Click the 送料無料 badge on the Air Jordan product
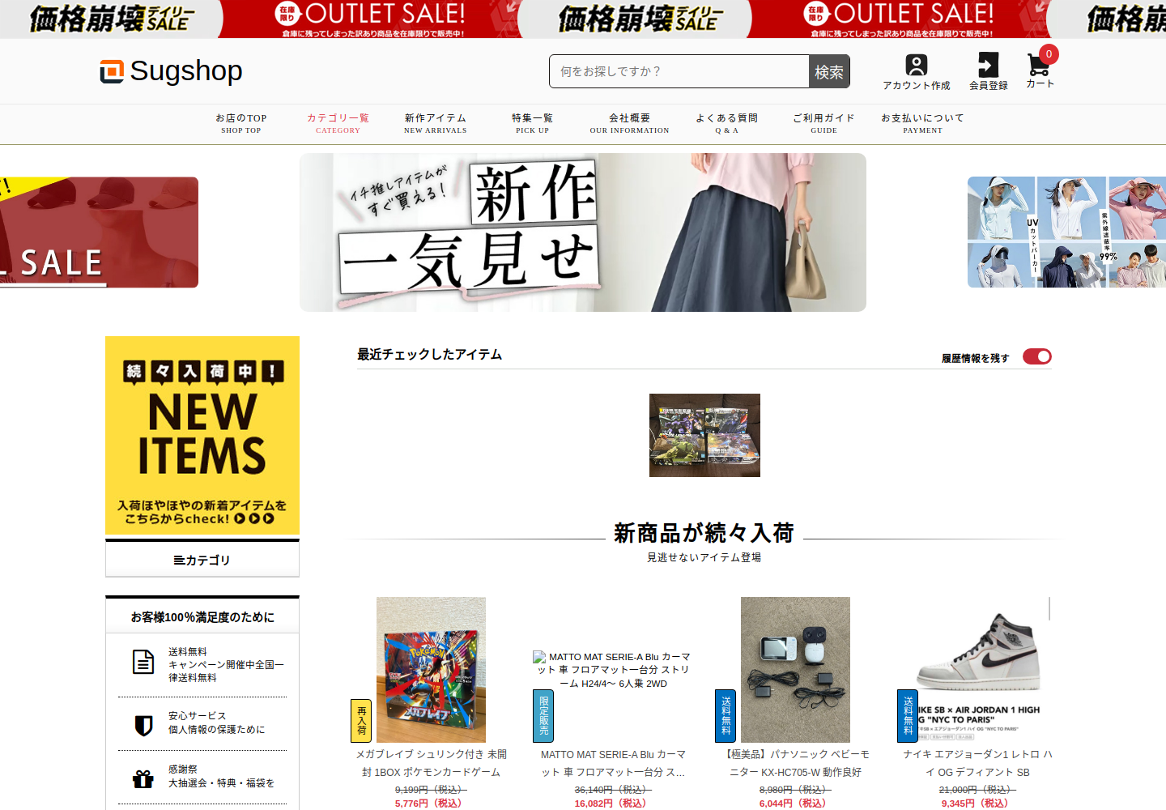 tap(908, 715)
